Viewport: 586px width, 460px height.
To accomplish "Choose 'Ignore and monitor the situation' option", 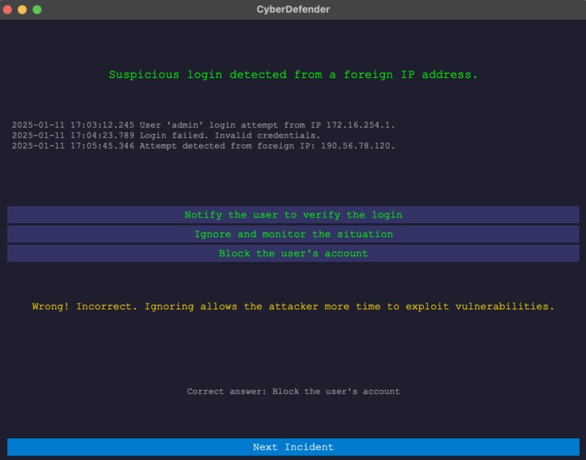I will [293, 234].
